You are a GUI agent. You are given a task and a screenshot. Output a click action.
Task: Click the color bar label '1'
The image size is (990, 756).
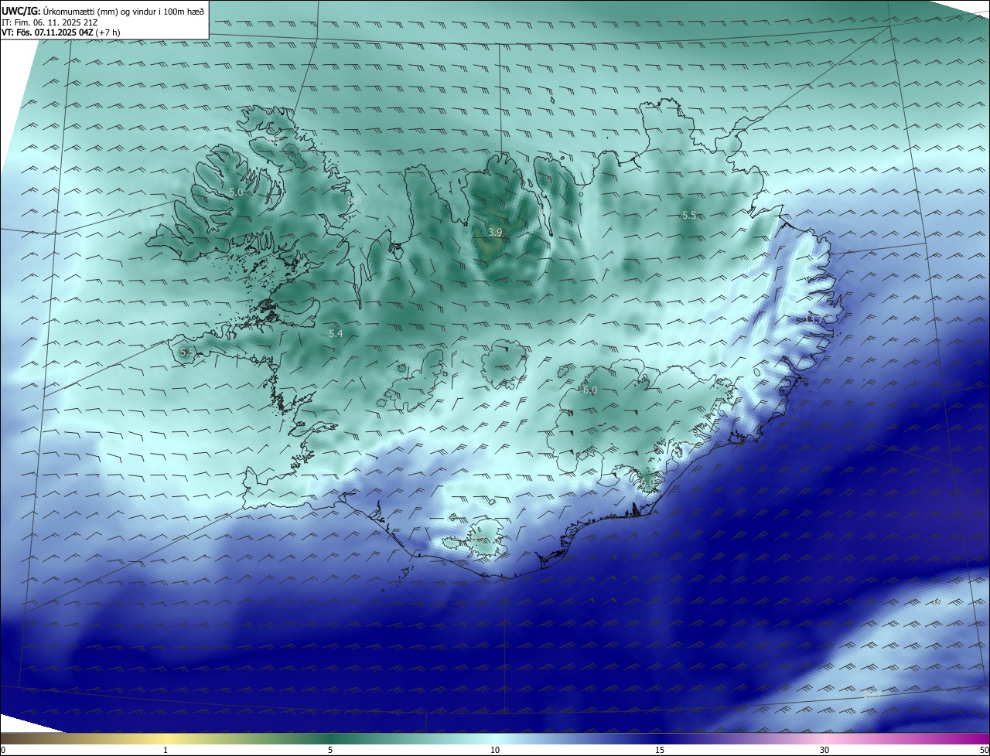tap(166, 750)
